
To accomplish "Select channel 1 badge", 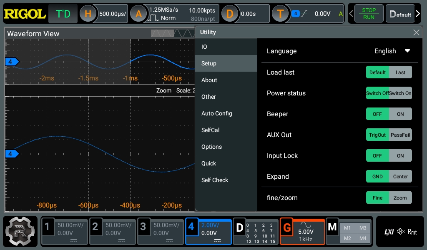I will 47,226.
